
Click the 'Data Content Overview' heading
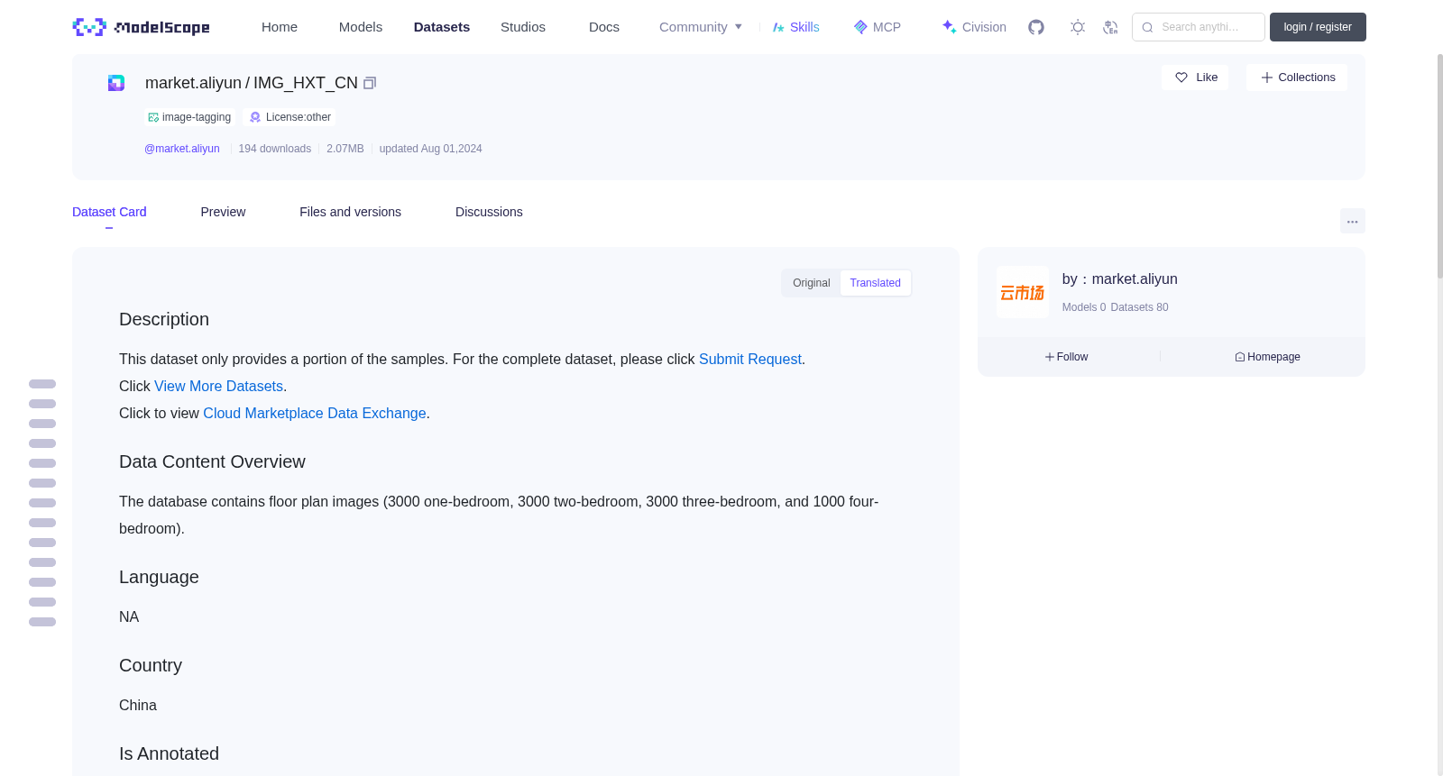click(212, 461)
